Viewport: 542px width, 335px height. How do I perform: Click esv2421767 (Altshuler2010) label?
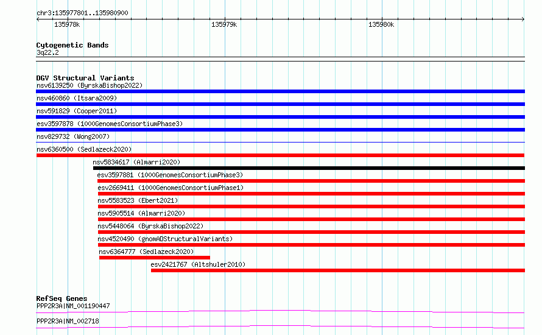198,264
